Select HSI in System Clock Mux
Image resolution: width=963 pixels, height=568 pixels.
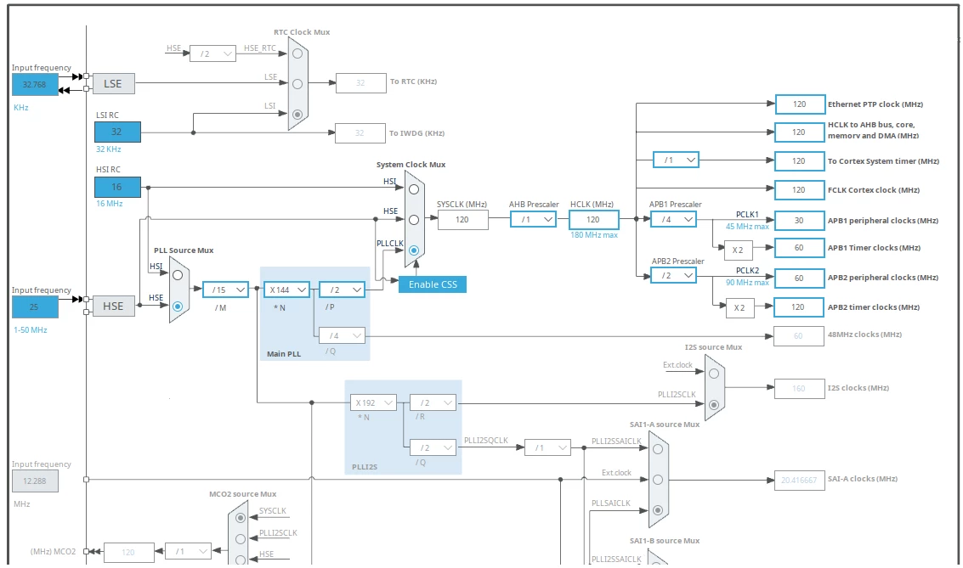pos(414,189)
